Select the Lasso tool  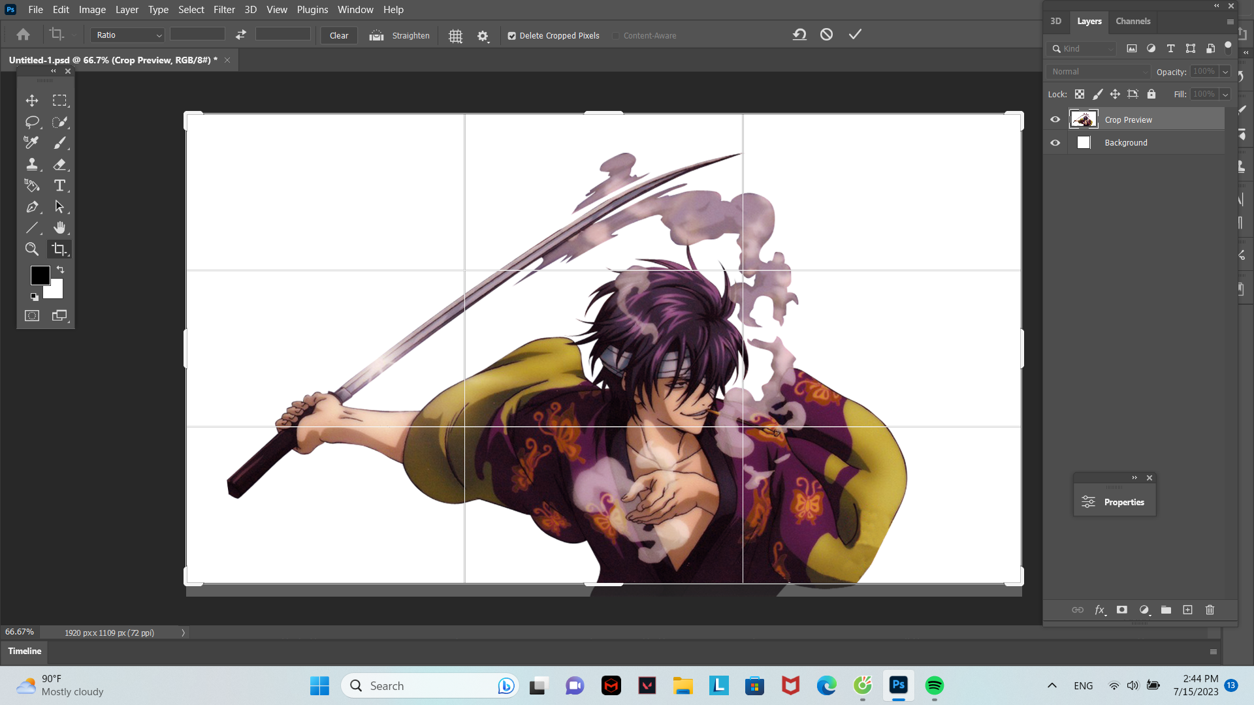[32, 122]
